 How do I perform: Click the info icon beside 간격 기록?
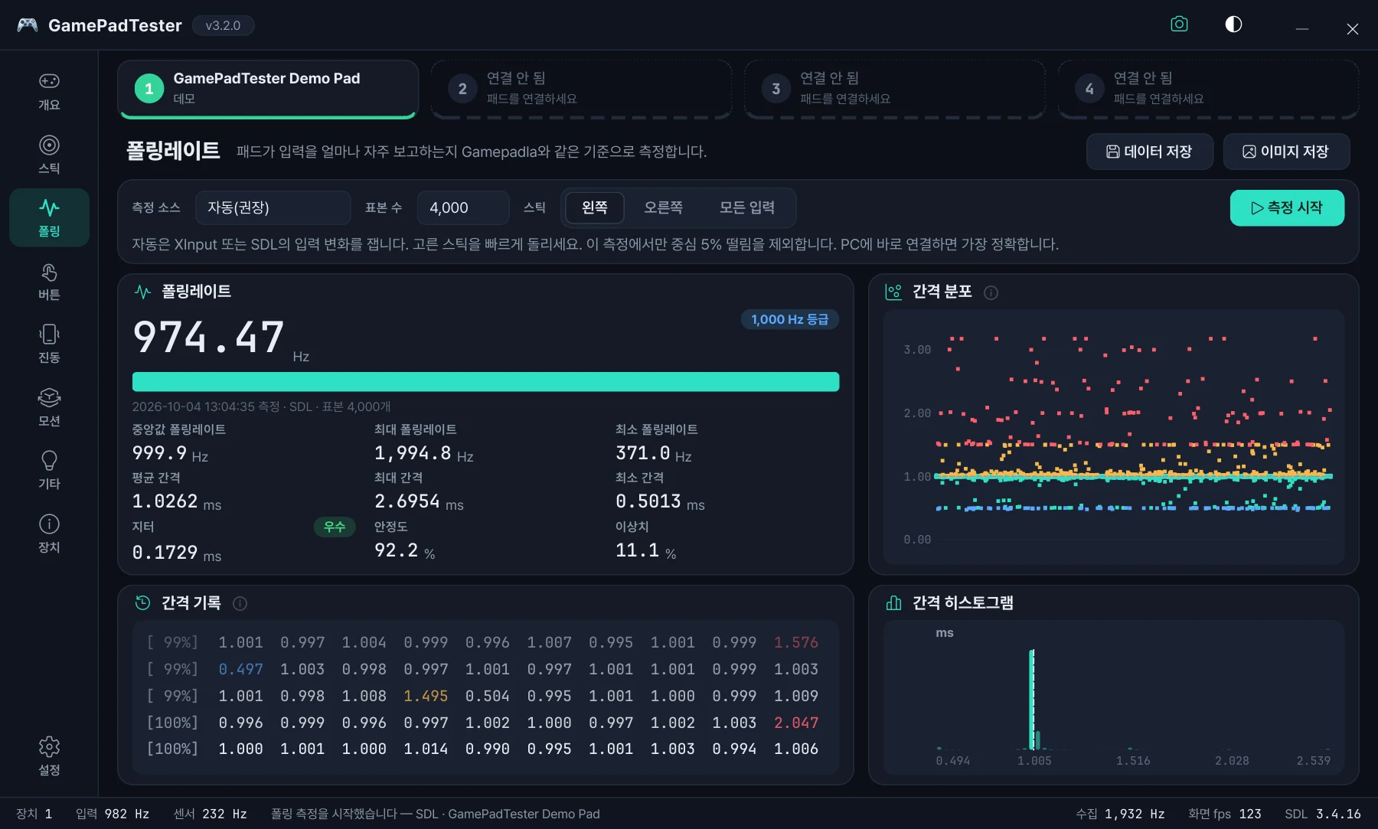click(240, 603)
